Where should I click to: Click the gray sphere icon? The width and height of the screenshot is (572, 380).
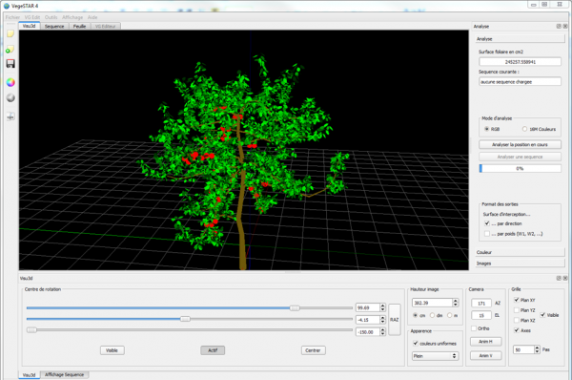click(10, 98)
